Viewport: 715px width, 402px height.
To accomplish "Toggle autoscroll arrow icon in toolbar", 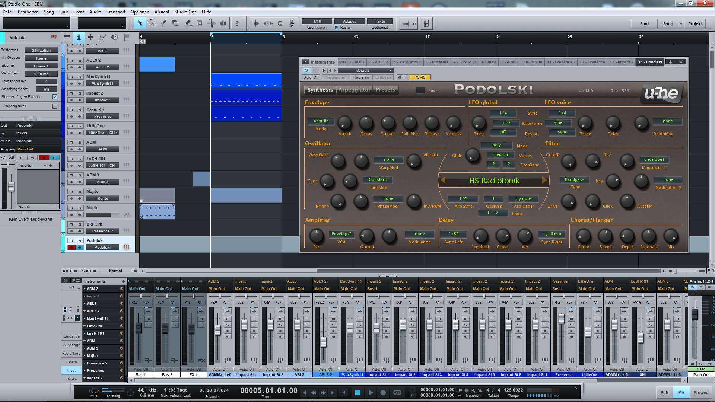I will pyautogui.click(x=405, y=23).
